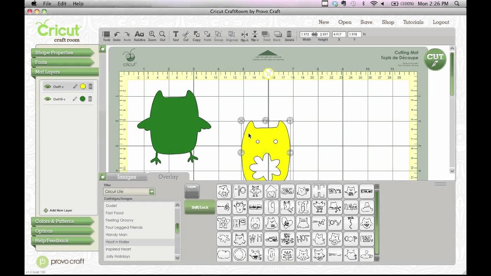Click the Logout link in header
Image resolution: width=491 pixels, height=276 pixels.
[x=441, y=22]
